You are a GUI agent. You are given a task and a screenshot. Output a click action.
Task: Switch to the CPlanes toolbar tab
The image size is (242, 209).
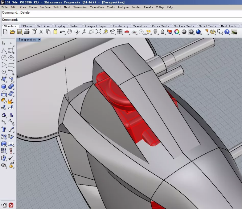point(27,26)
